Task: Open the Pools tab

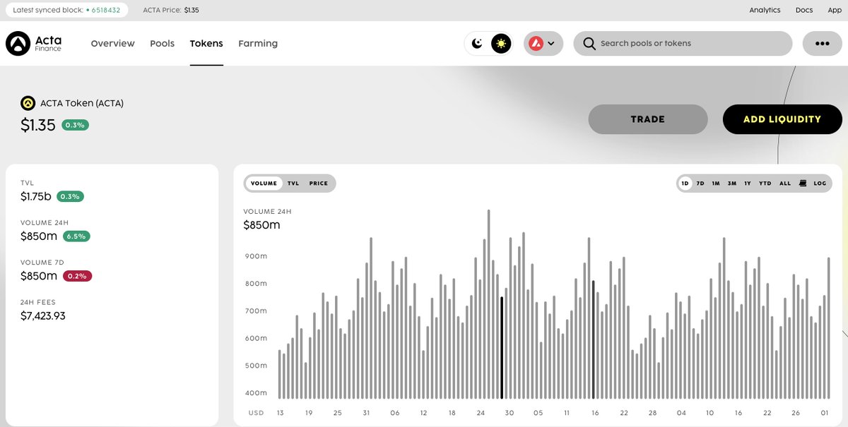Action: pos(162,44)
